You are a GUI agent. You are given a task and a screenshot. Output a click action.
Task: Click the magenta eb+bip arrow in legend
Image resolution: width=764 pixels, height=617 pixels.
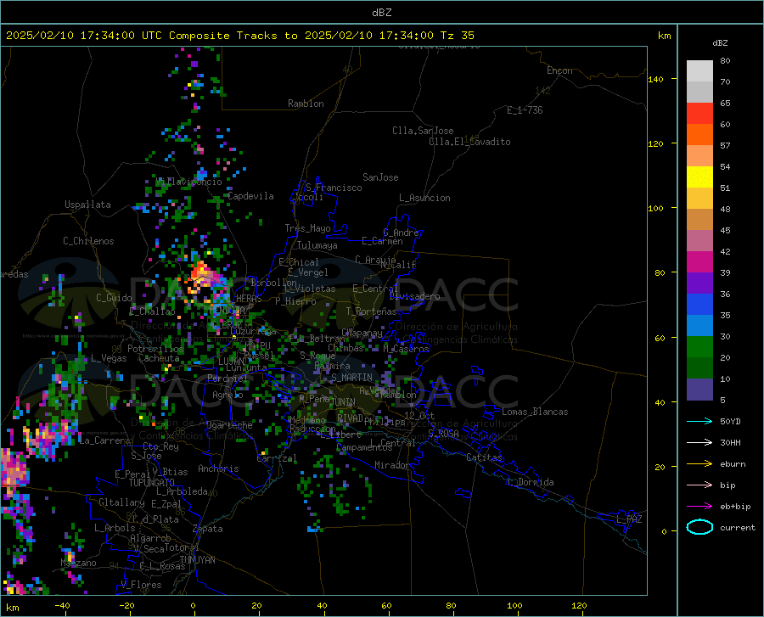tap(699, 507)
